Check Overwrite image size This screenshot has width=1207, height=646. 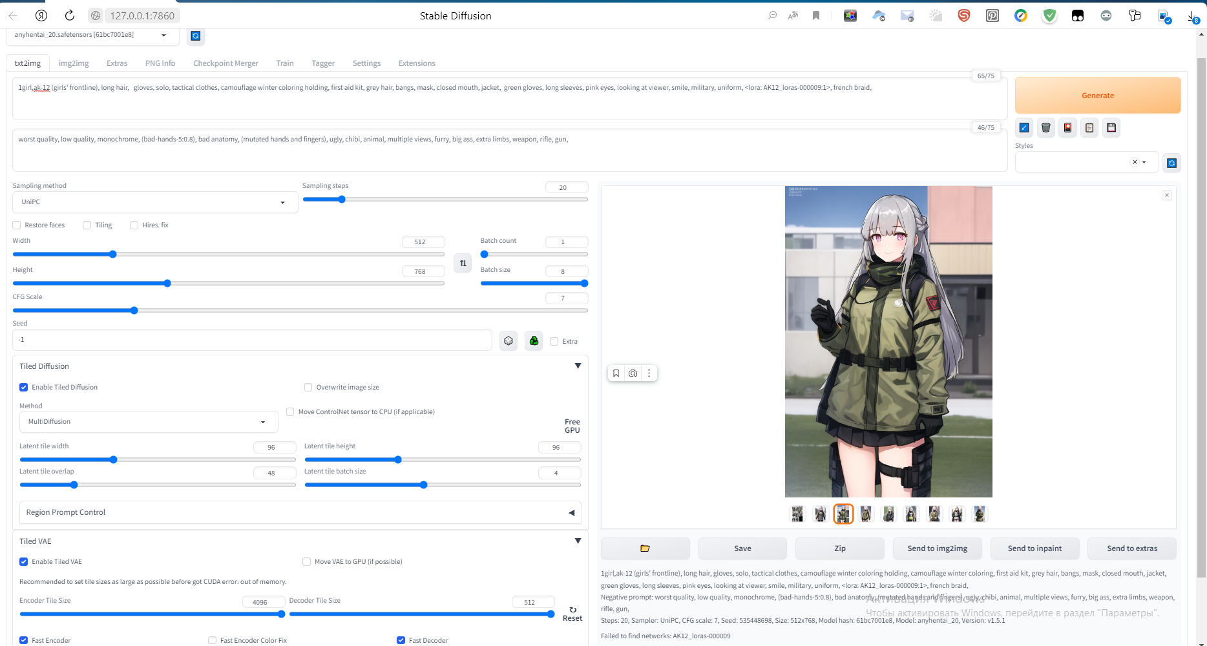point(308,387)
